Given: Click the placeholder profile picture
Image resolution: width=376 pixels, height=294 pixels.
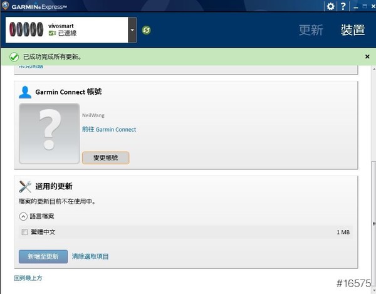Looking at the screenshot, I should click(x=49, y=134).
